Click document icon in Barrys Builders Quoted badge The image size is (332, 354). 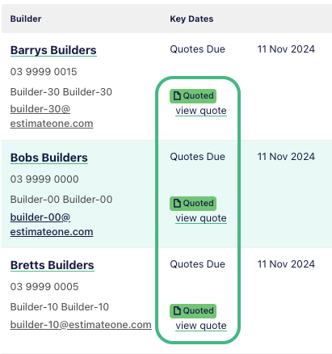[x=177, y=96]
